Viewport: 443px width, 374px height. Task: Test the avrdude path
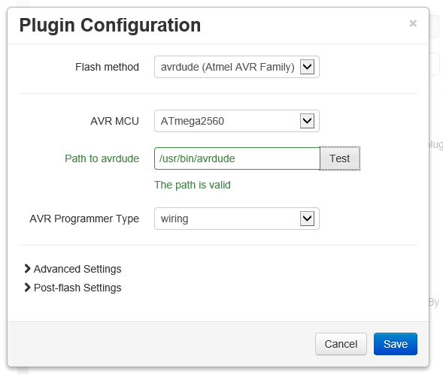click(340, 158)
